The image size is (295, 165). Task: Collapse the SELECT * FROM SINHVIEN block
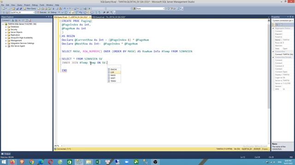pos(60,59)
